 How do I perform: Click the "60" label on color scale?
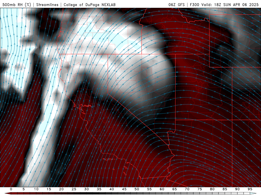pos(162,189)
